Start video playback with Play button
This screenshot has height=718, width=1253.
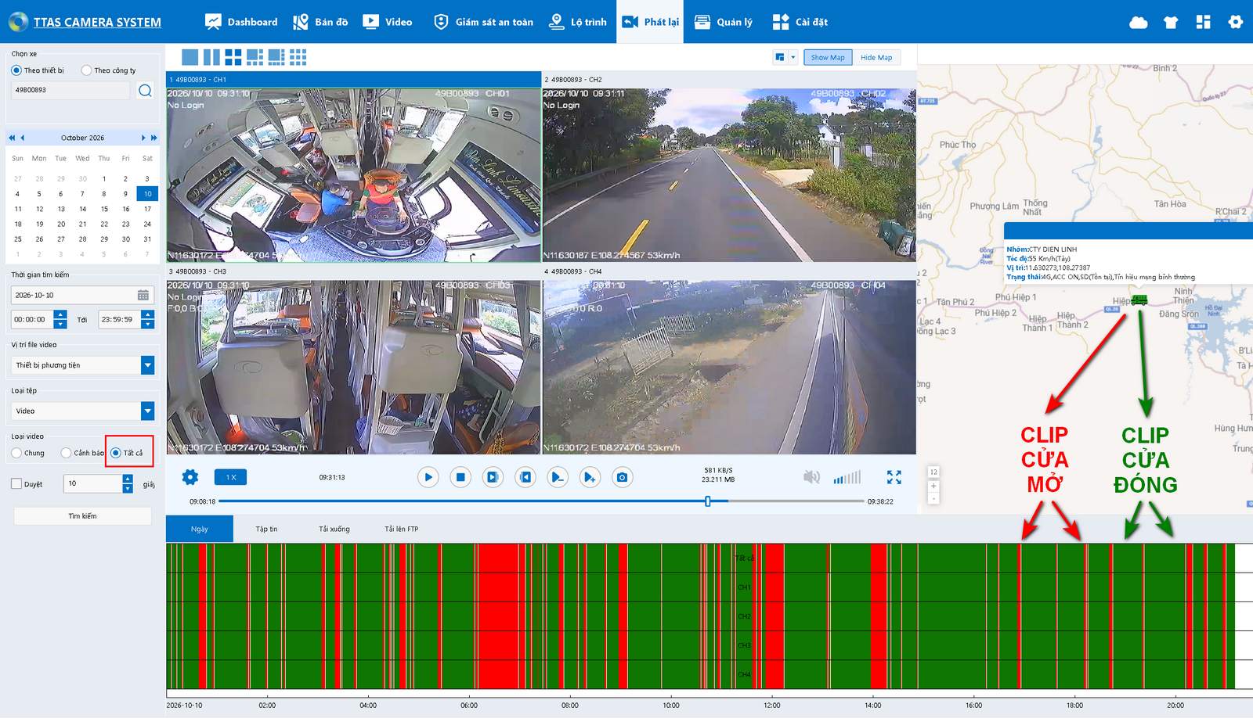pos(428,477)
